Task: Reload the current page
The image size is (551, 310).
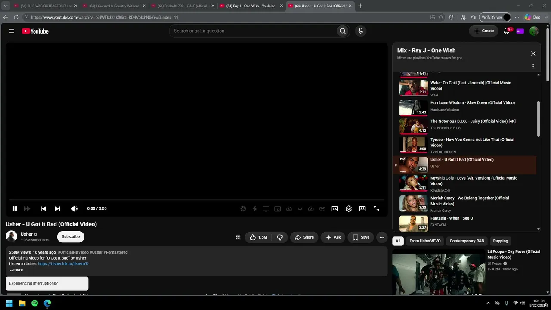Action: point(16,17)
